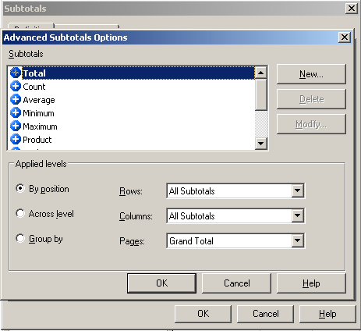The height and width of the screenshot is (331, 361).
Task: Choose the By position radio button
Action: point(20,188)
